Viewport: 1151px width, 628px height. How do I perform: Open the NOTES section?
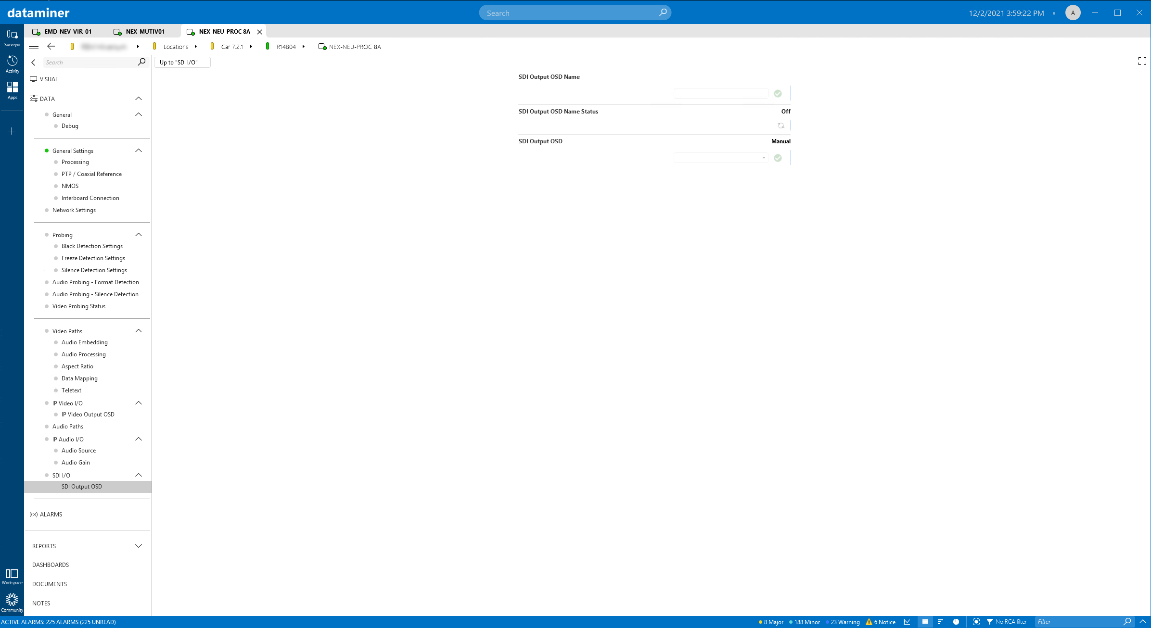[x=41, y=603]
